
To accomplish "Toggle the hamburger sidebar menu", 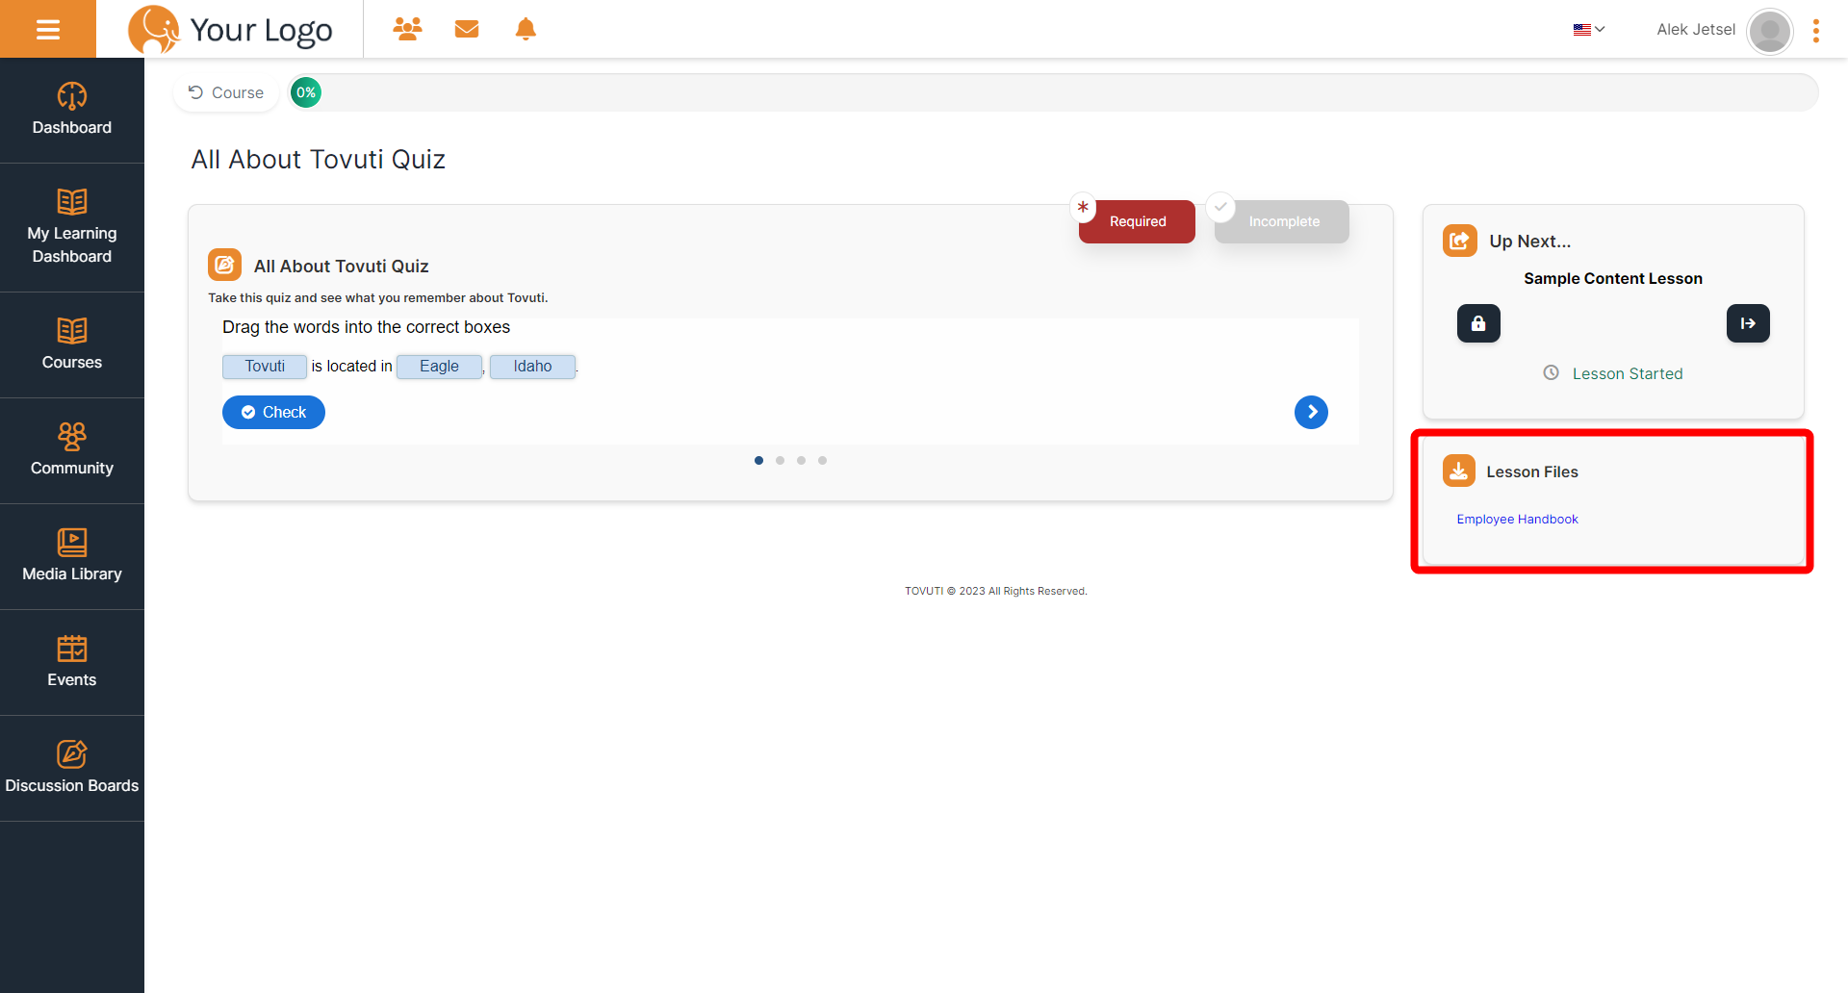I will pos(48,29).
